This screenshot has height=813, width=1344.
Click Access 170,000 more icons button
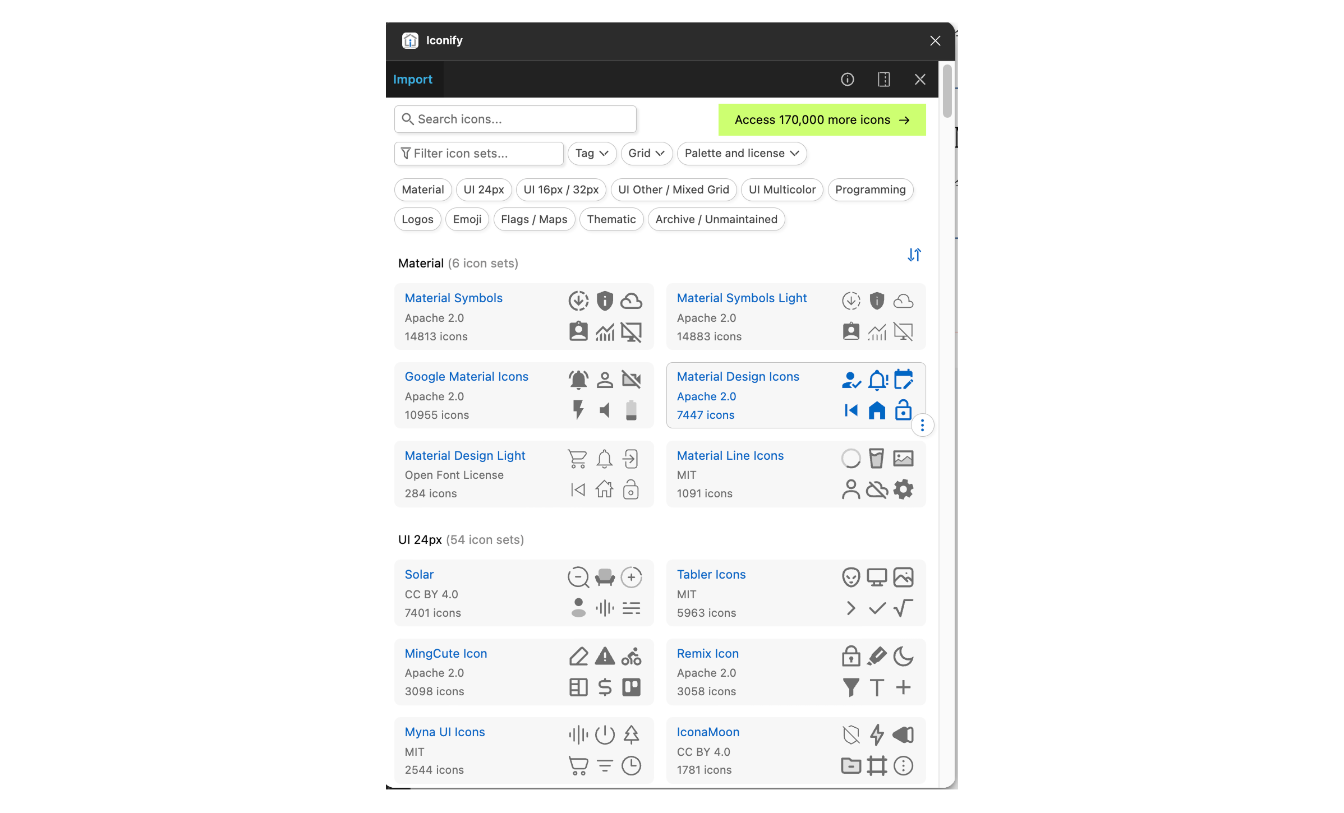821,120
